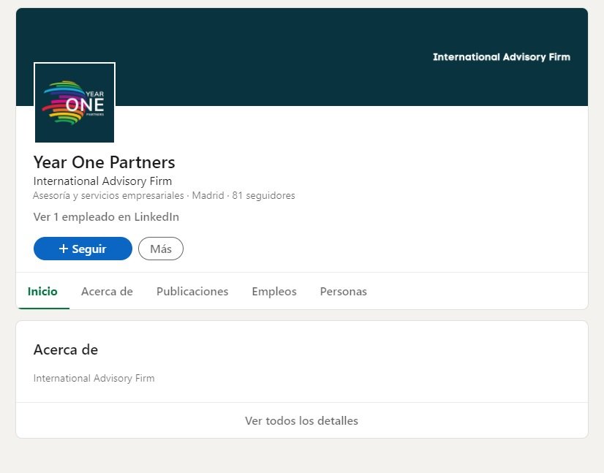Screen dimensions: 604x473
Task: Click the Acerca de section heading
Action: pos(66,349)
